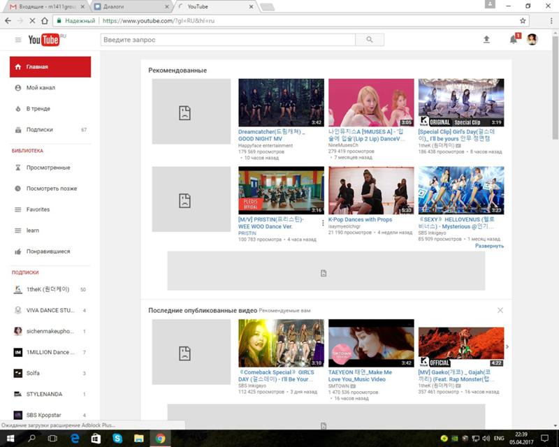559x447 pixels.
Task: Click the search magnifier button
Action: 369,40
